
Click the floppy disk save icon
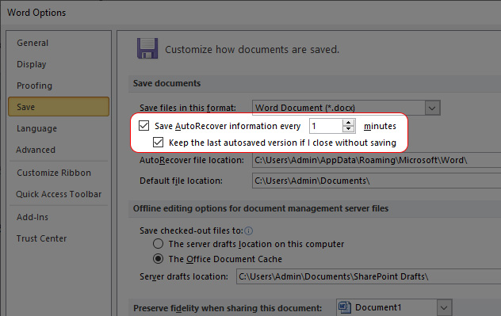[147, 48]
